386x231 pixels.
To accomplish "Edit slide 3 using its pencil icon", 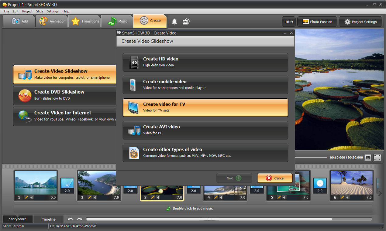I will pos(153,197).
